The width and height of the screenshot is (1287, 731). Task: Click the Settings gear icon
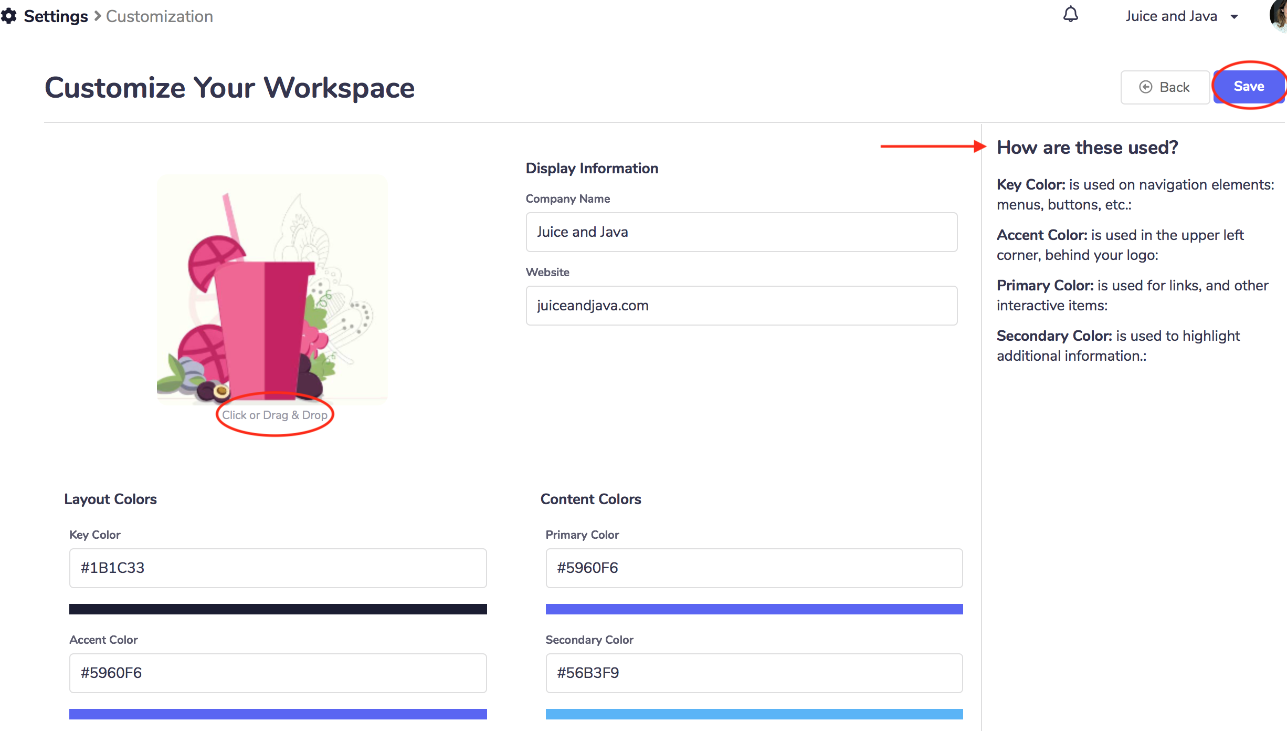8,16
